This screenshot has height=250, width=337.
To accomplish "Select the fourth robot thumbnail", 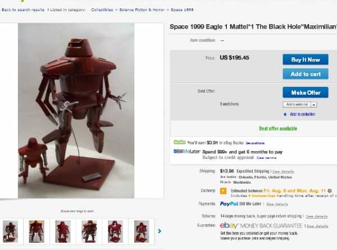I will pos(89,231).
